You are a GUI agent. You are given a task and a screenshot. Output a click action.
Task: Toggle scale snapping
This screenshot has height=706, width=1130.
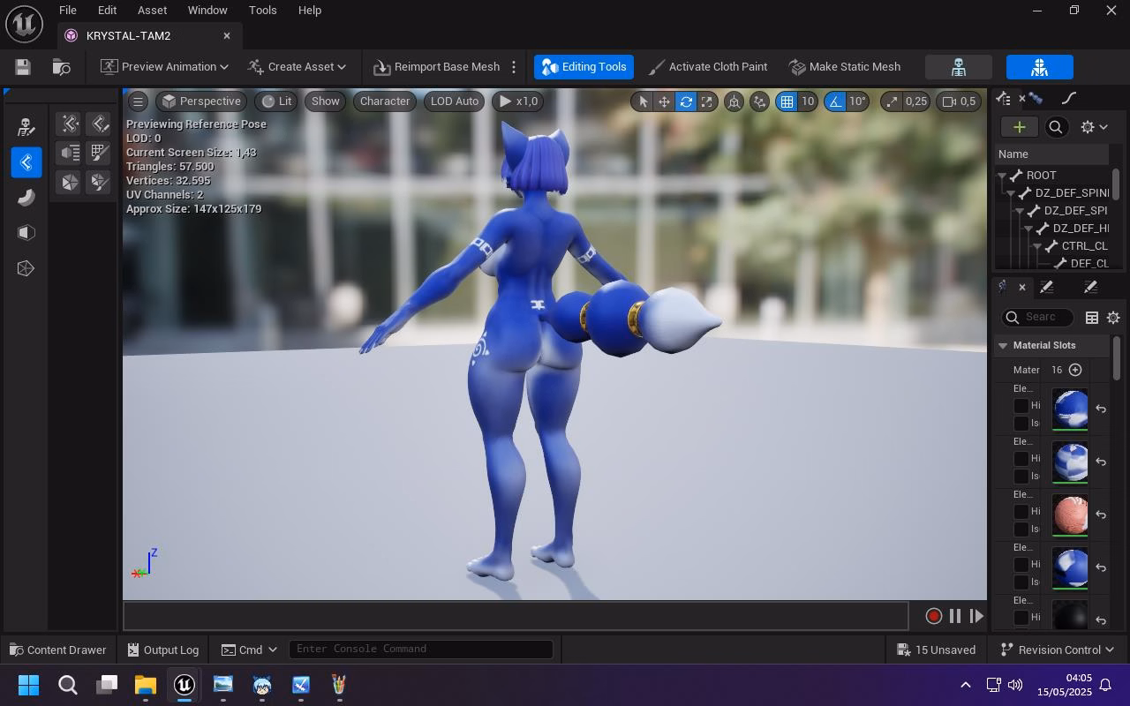(x=892, y=101)
